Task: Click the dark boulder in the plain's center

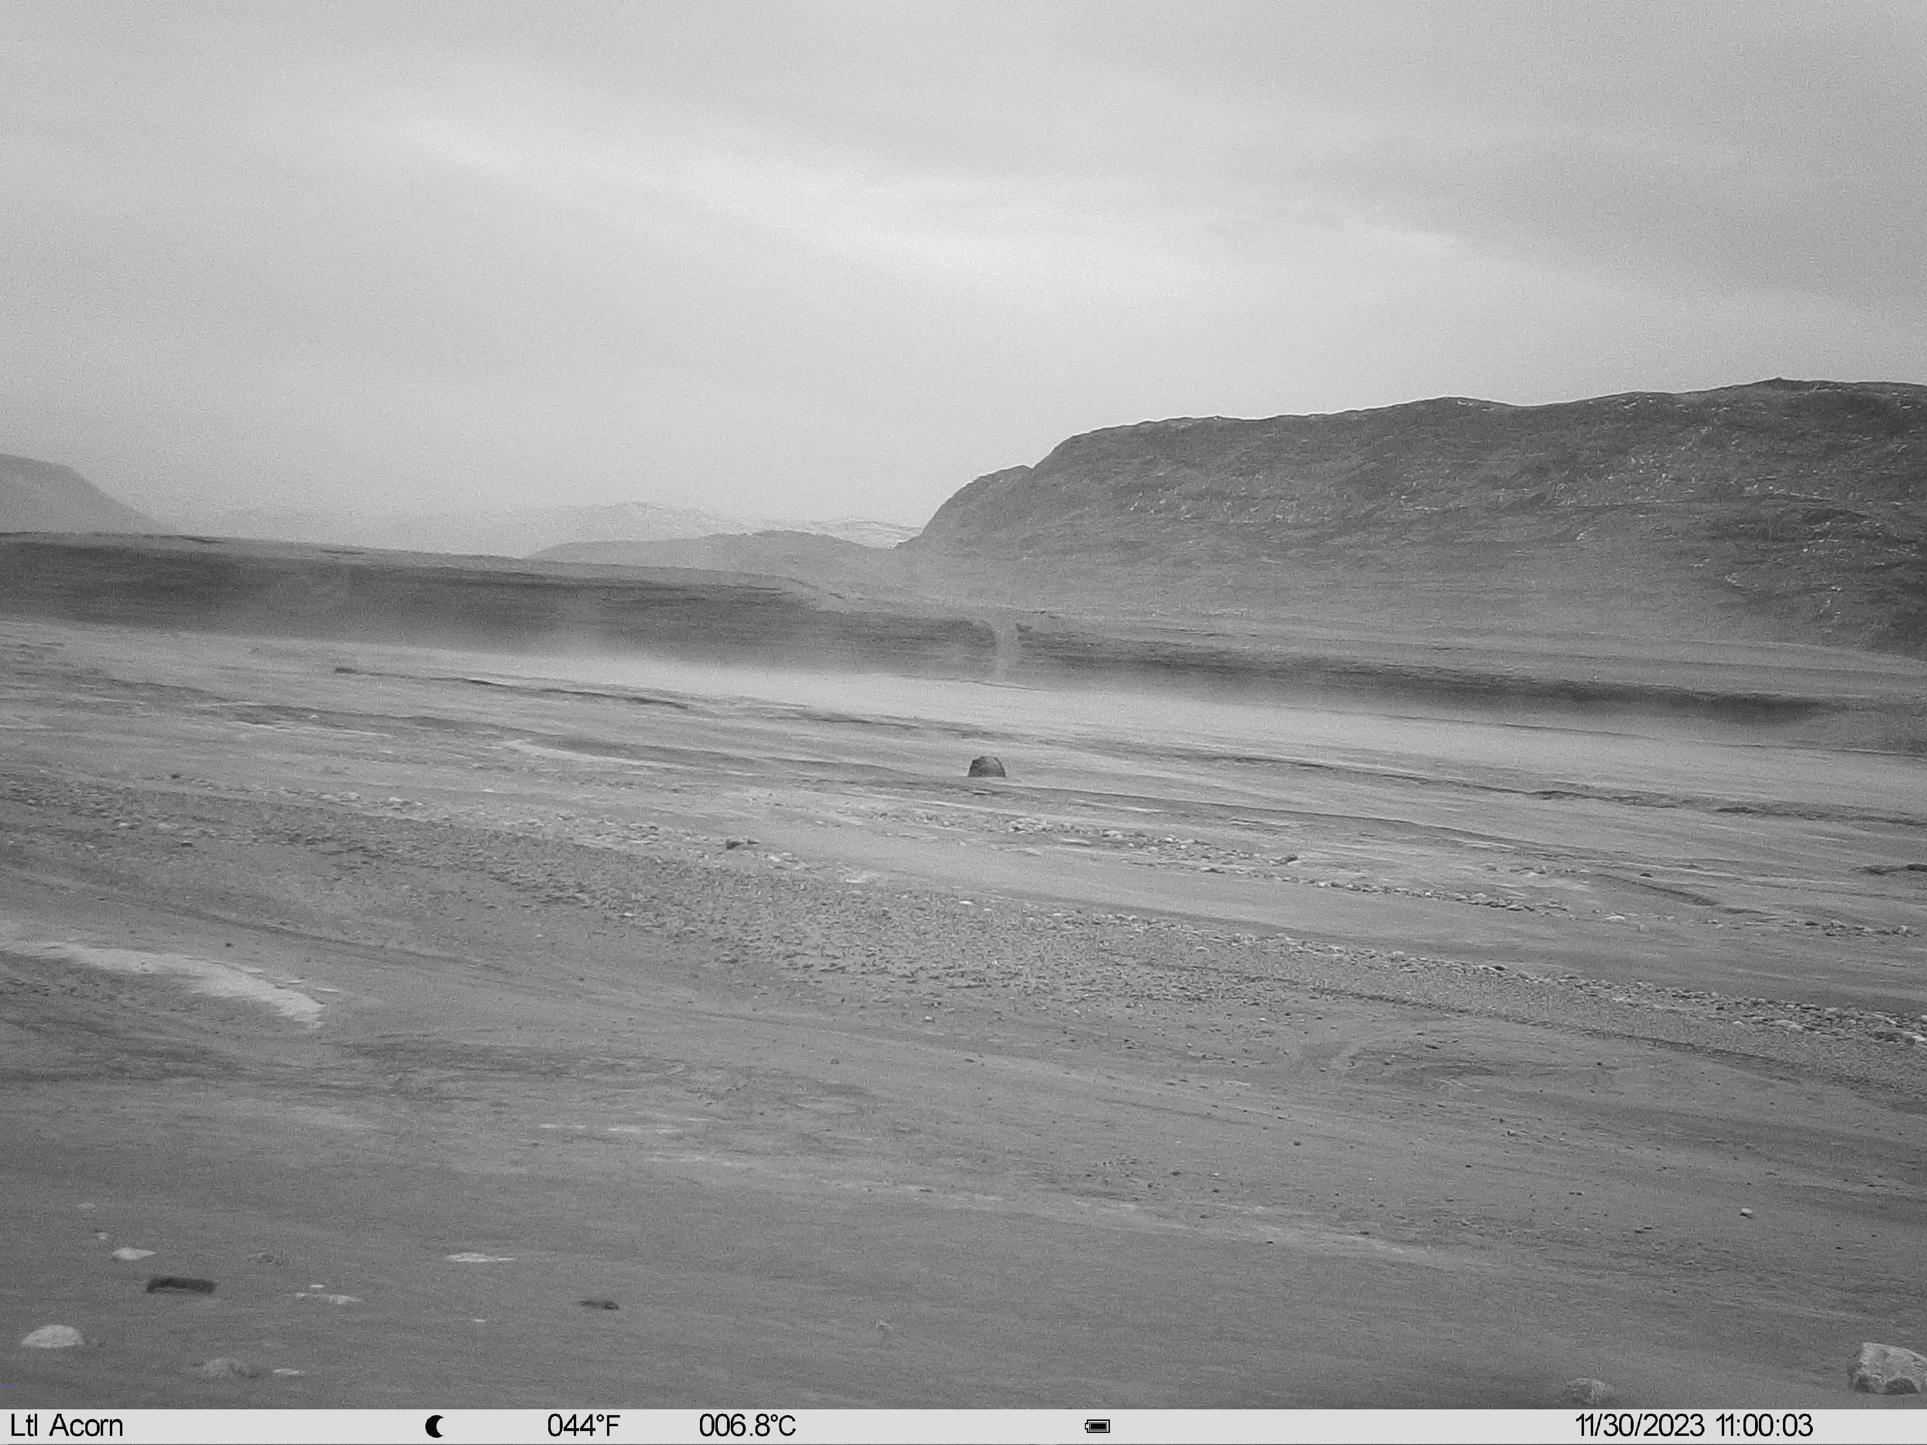Action: pyautogui.click(x=987, y=766)
